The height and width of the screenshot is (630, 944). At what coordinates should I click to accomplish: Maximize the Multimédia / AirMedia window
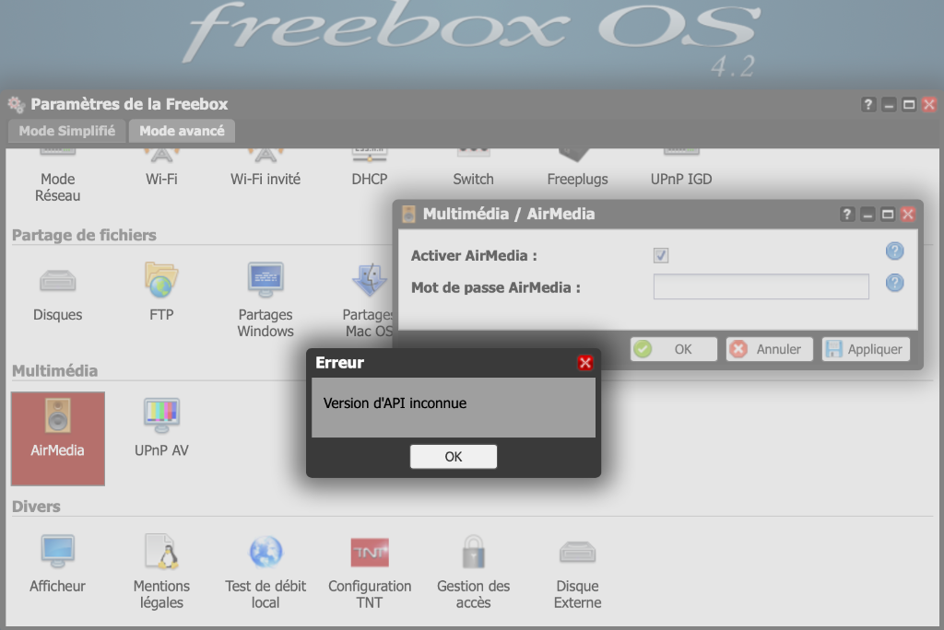click(x=888, y=215)
